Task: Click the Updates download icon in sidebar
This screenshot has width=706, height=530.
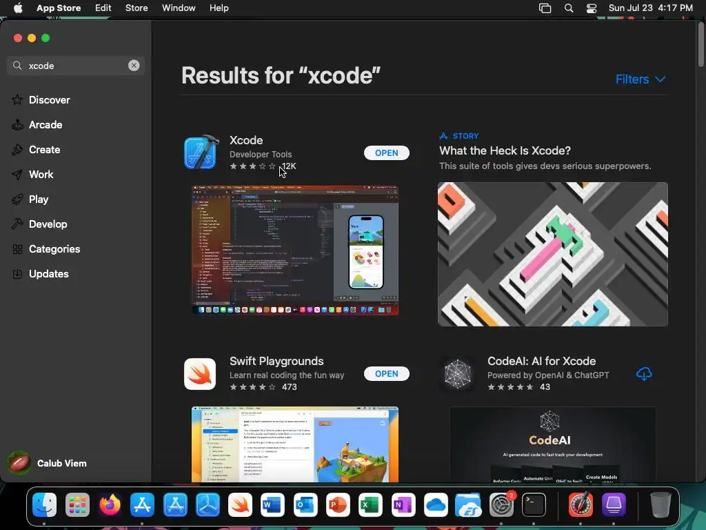Action: coord(17,273)
